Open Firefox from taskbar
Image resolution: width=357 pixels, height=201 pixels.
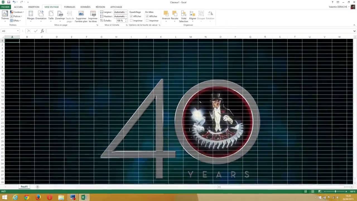coord(38,197)
